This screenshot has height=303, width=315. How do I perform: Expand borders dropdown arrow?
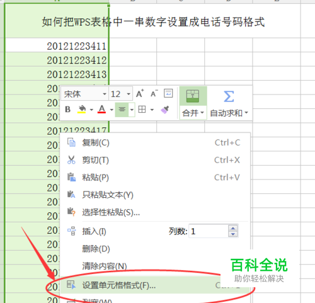pos(152,110)
